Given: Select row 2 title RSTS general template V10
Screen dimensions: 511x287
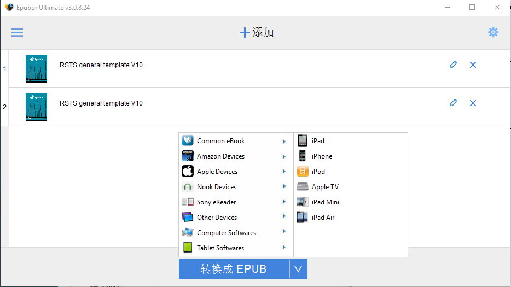Looking at the screenshot, I should 101,103.
